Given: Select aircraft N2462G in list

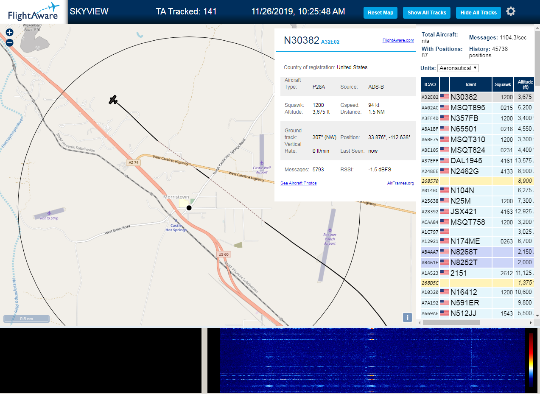Looking at the screenshot, I should [x=478, y=171].
